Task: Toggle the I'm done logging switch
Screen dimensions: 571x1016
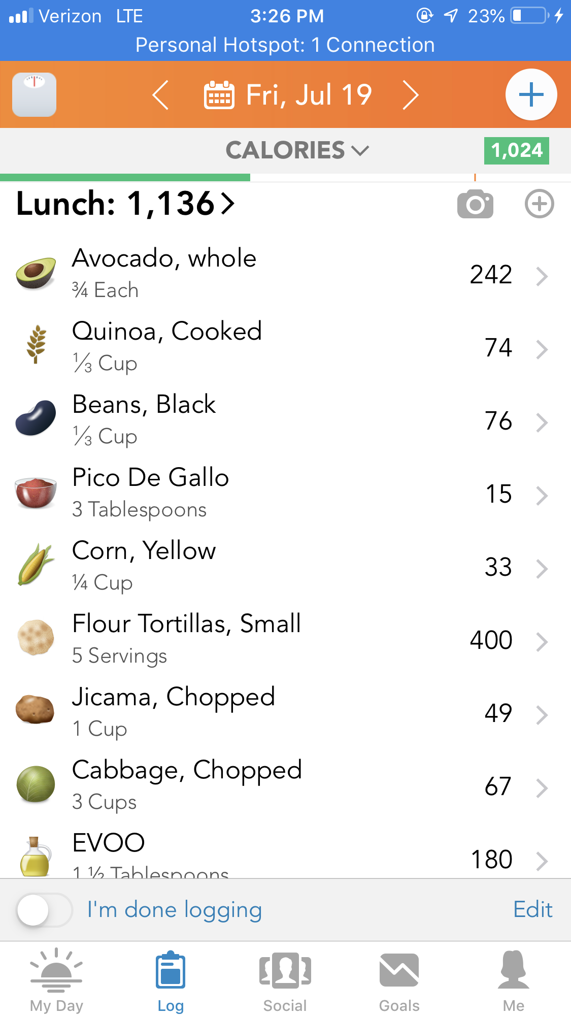Action: pyautogui.click(x=44, y=910)
